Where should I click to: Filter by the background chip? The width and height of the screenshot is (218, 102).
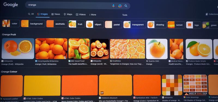pyautogui.click(x=33, y=24)
